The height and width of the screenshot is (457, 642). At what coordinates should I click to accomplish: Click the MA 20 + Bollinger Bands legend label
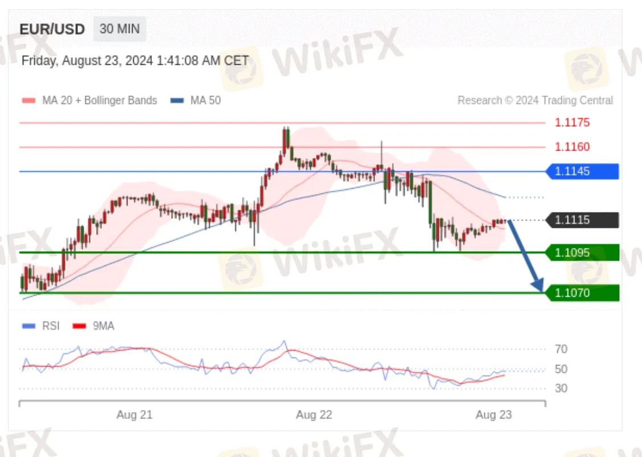coord(100,101)
